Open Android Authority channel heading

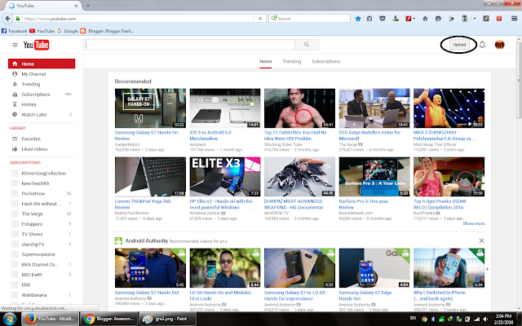147,240
